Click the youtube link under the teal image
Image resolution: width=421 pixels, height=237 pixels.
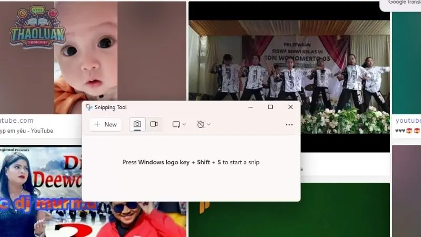(x=408, y=121)
